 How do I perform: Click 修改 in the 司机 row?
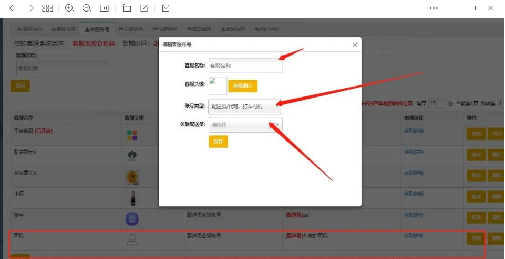(x=476, y=238)
